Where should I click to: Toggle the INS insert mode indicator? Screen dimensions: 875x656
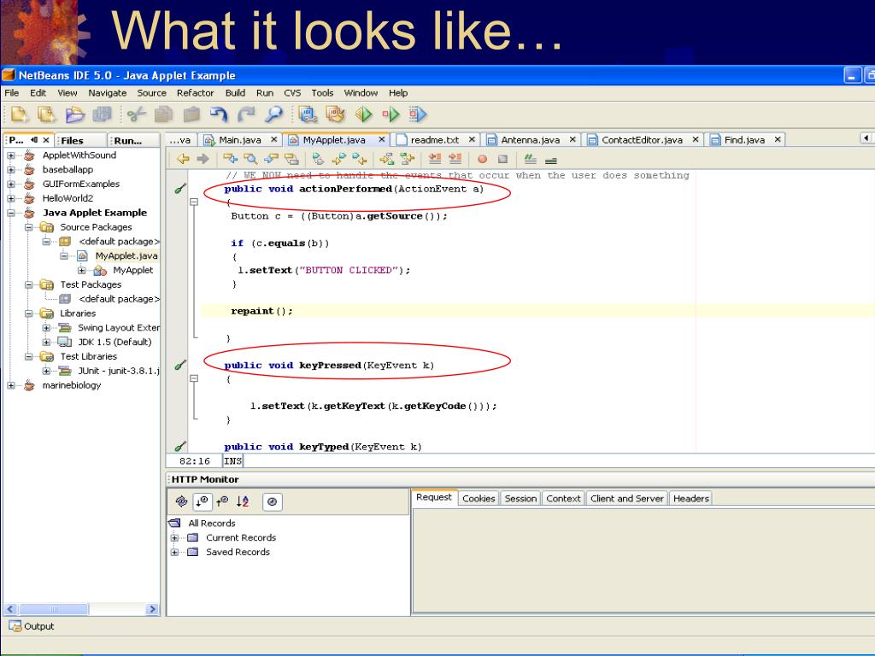click(232, 460)
